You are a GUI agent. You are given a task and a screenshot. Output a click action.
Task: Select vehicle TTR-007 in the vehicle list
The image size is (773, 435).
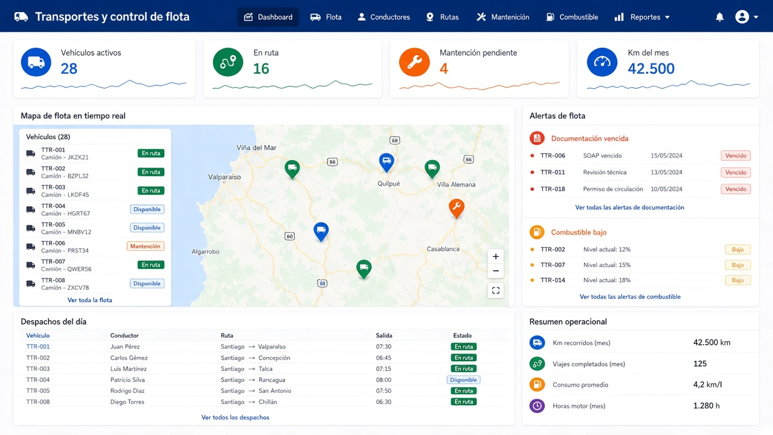point(95,265)
